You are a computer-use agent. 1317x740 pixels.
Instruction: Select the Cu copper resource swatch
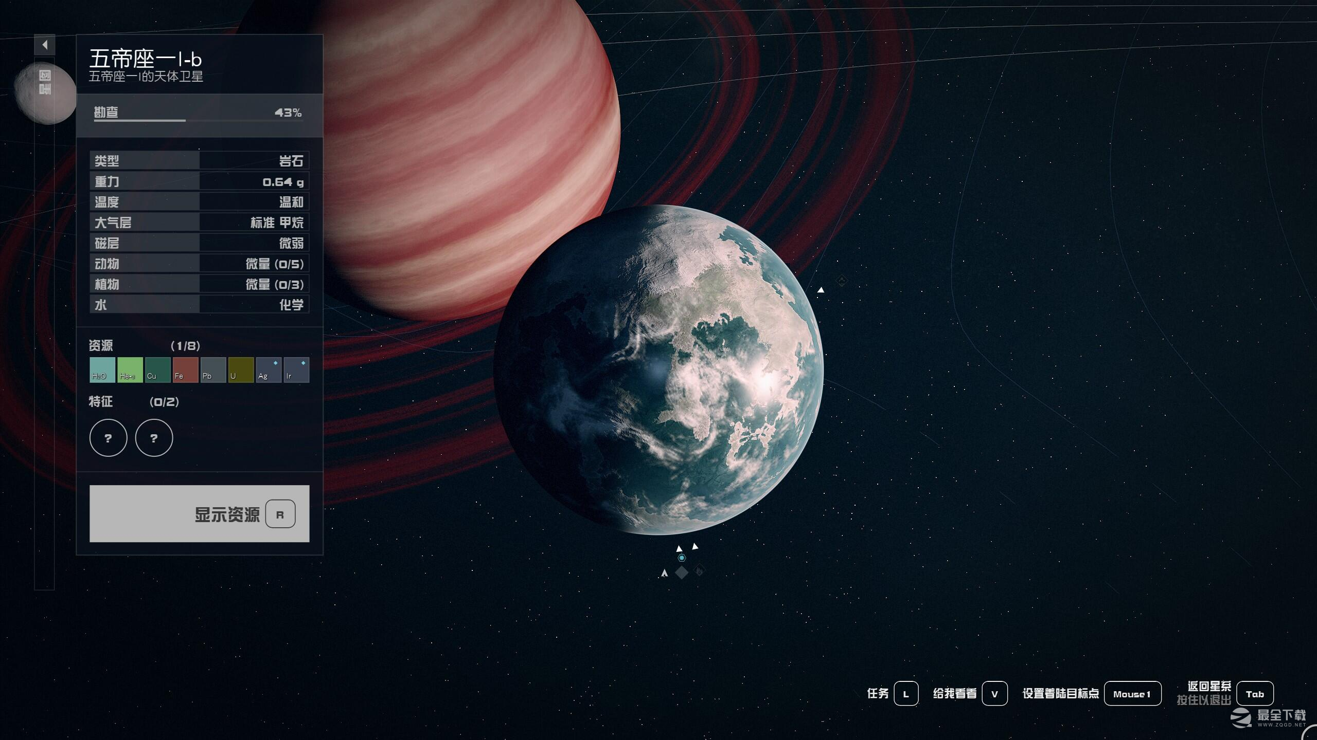tap(158, 370)
